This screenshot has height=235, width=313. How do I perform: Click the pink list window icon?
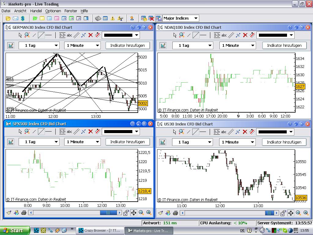pos(57,18)
